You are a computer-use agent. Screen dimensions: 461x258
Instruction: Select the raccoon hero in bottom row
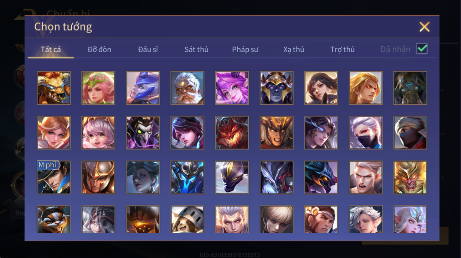click(x=54, y=219)
